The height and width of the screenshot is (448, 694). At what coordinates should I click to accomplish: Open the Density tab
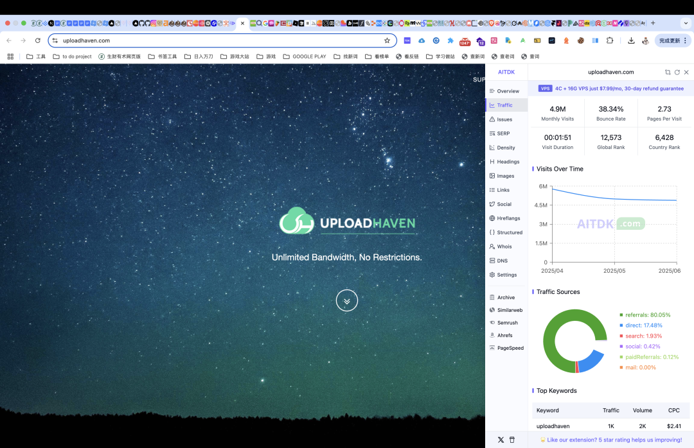click(x=502, y=148)
